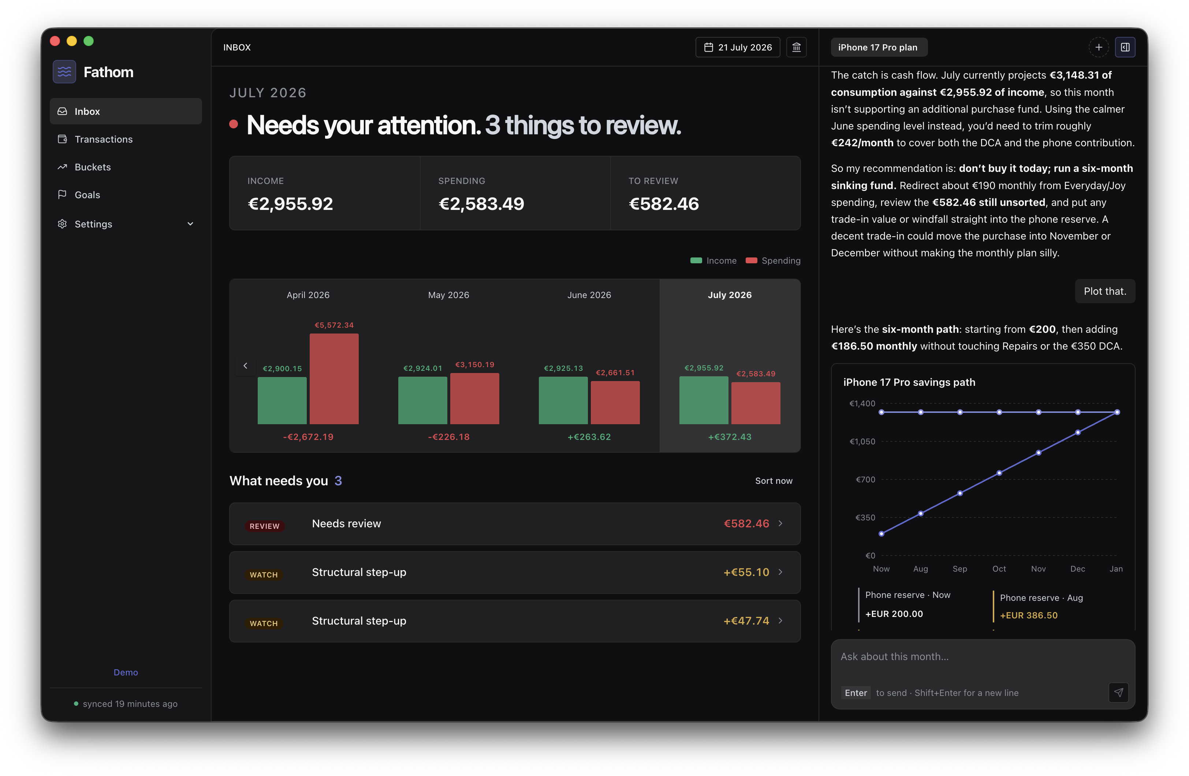Click the Enter key hint
This screenshot has height=776, width=1189.
pyautogui.click(x=856, y=693)
